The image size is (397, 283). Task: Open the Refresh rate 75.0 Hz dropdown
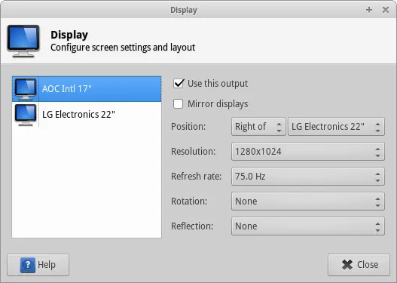tap(308, 177)
